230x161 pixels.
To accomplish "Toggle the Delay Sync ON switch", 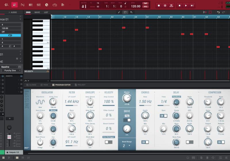I will [x=164, y=116].
